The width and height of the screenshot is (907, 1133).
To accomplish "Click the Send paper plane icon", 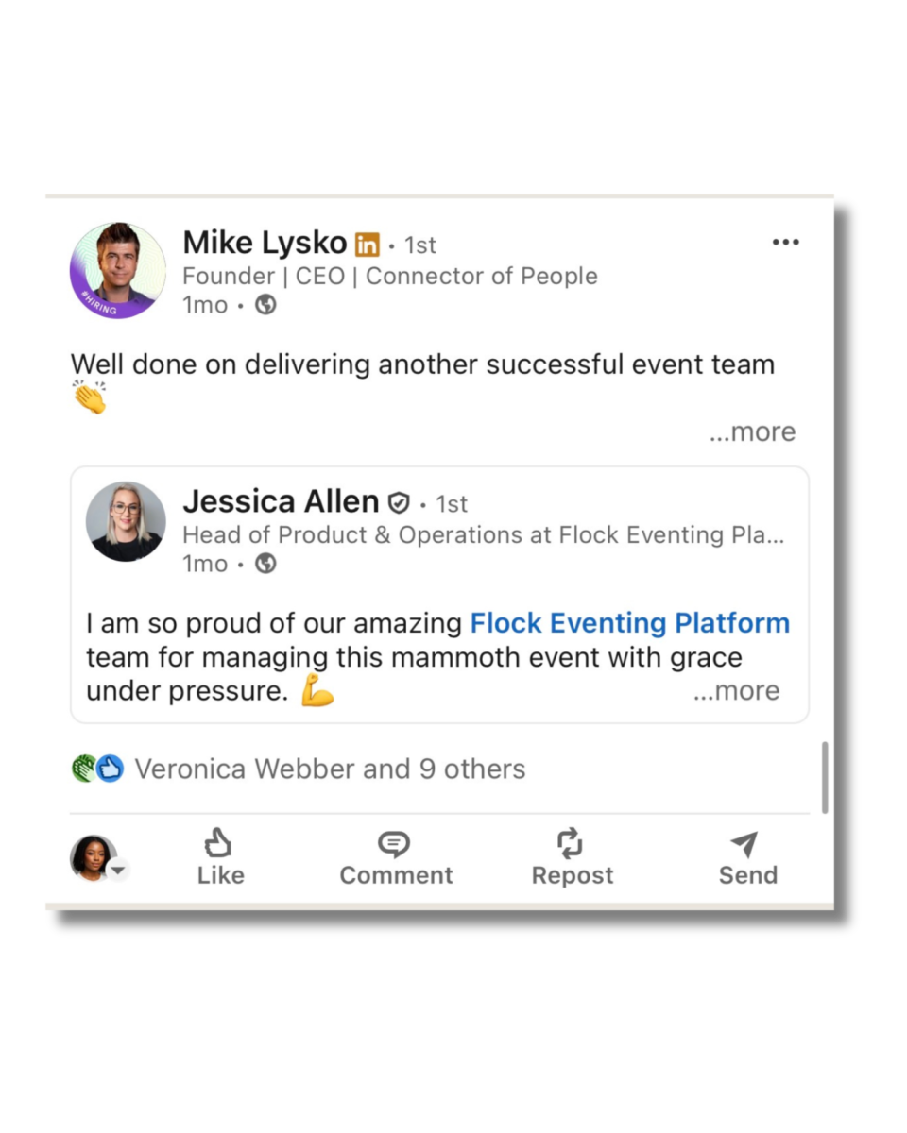I will (x=744, y=843).
